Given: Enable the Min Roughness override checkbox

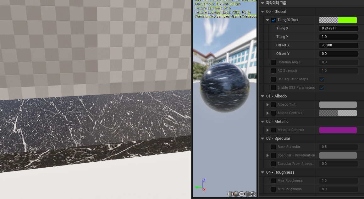Looking at the screenshot, I should click(273, 189).
